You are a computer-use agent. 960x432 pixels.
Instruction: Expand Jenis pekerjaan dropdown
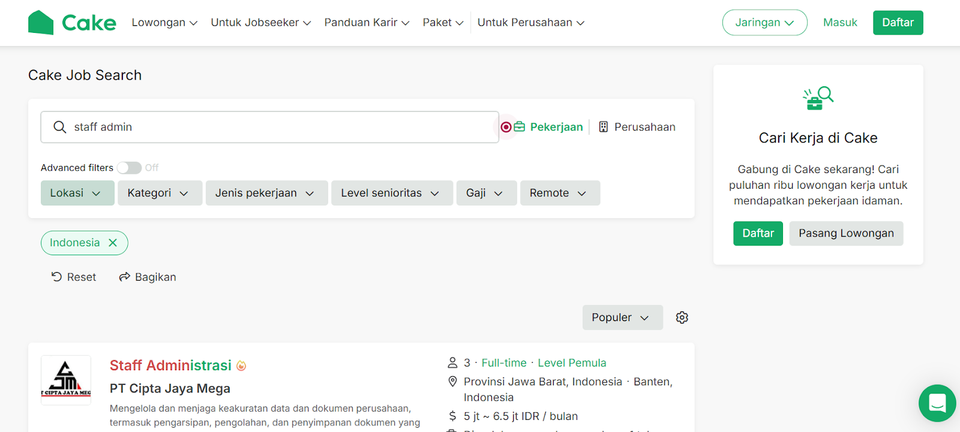tap(266, 193)
